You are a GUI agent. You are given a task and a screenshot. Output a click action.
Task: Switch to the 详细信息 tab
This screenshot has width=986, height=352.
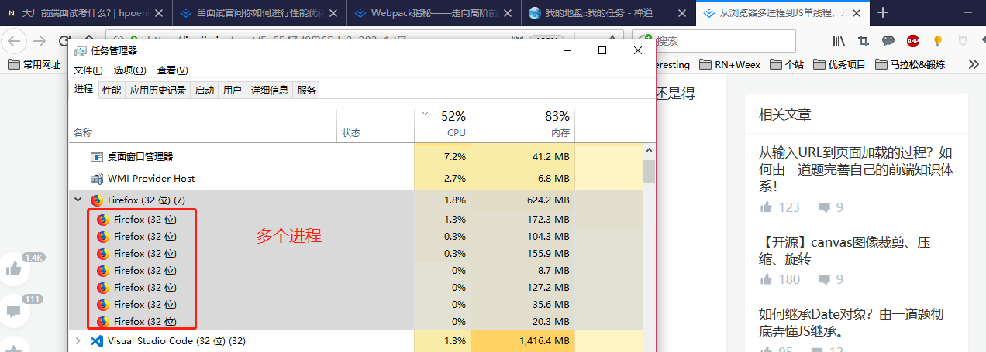tap(269, 91)
